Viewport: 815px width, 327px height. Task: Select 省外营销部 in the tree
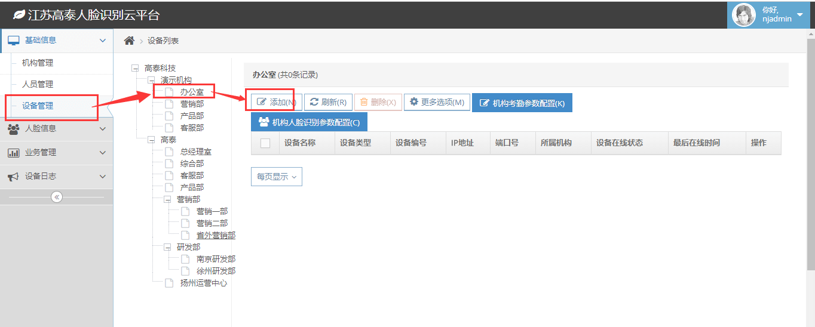[216, 235]
